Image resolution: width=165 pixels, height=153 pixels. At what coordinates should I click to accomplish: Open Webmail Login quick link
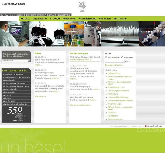(x=115, y=104)
